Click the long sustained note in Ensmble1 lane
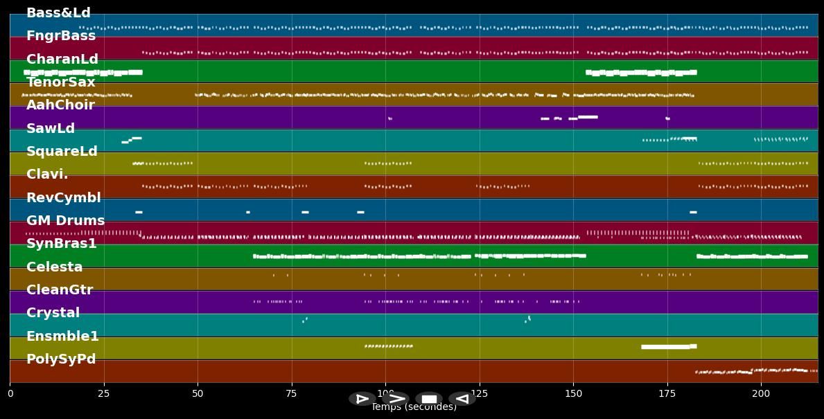The width and height of the screenshot is (824, 419). (666, 346)
